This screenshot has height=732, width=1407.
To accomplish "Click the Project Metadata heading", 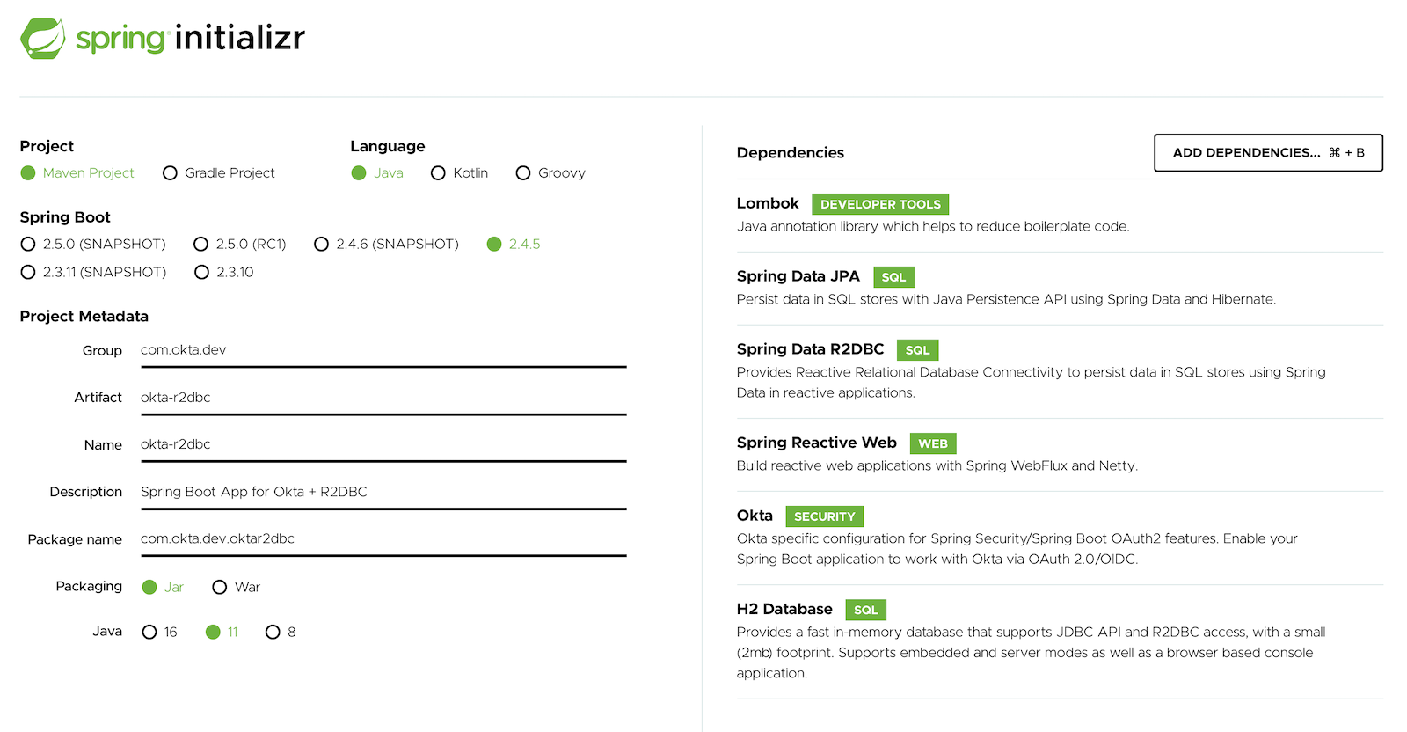I will [x=84, y=317].
